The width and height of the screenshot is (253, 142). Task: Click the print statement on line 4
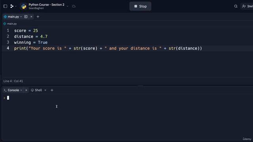tap(108, 48)
